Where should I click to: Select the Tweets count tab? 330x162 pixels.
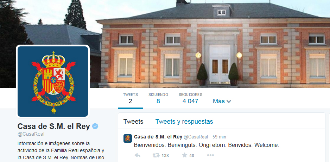tap(130, 98)
